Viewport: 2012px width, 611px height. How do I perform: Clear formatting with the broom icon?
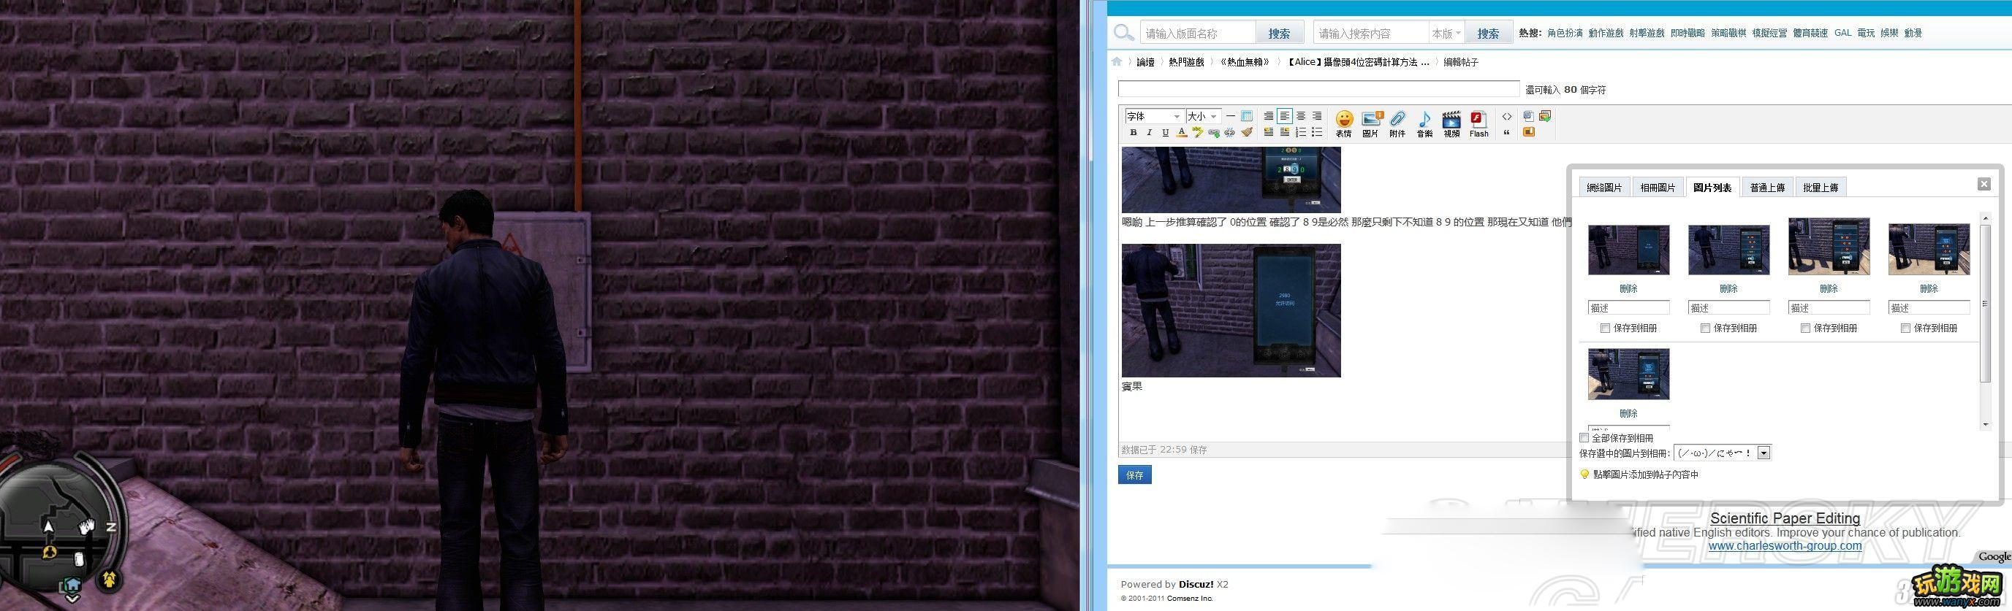1247,133
